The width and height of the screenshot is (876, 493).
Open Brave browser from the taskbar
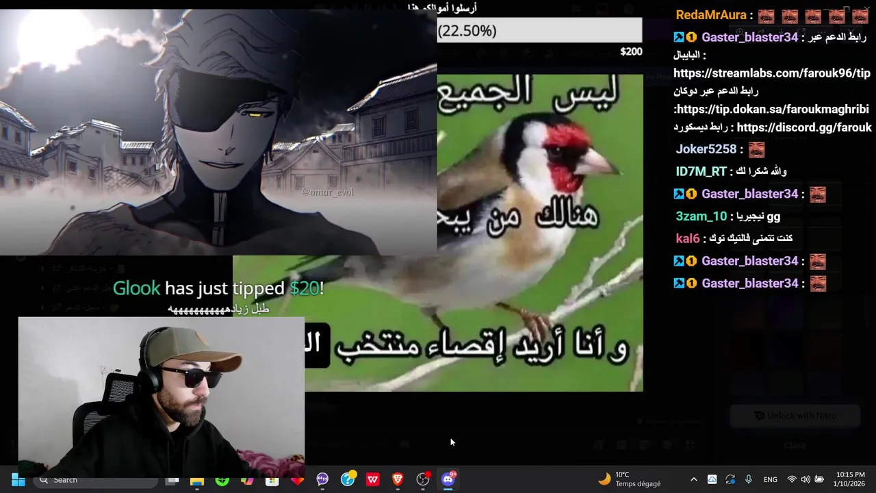398,480
